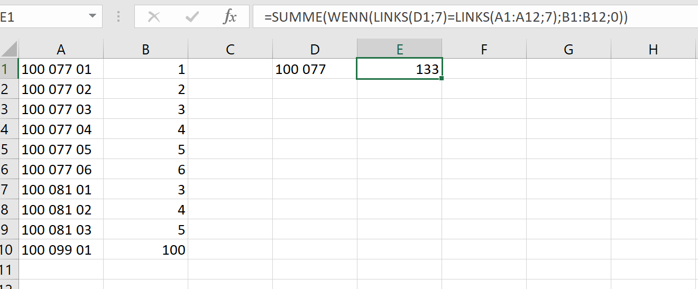Select row 8 header
Screen dimensions: 698x289
[x=9, y=210]
